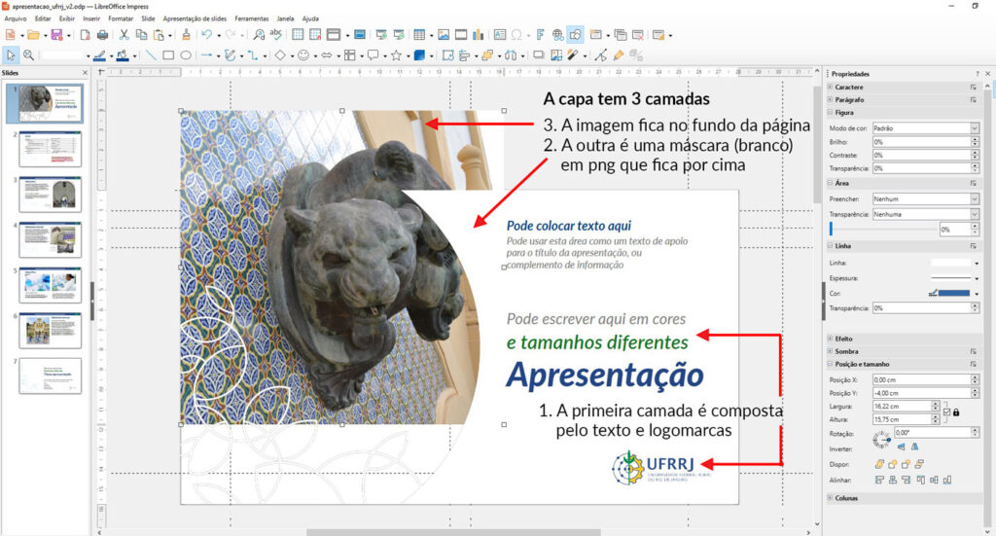Select the Cut scissors icon
The image size is (996, 536).
124,35
